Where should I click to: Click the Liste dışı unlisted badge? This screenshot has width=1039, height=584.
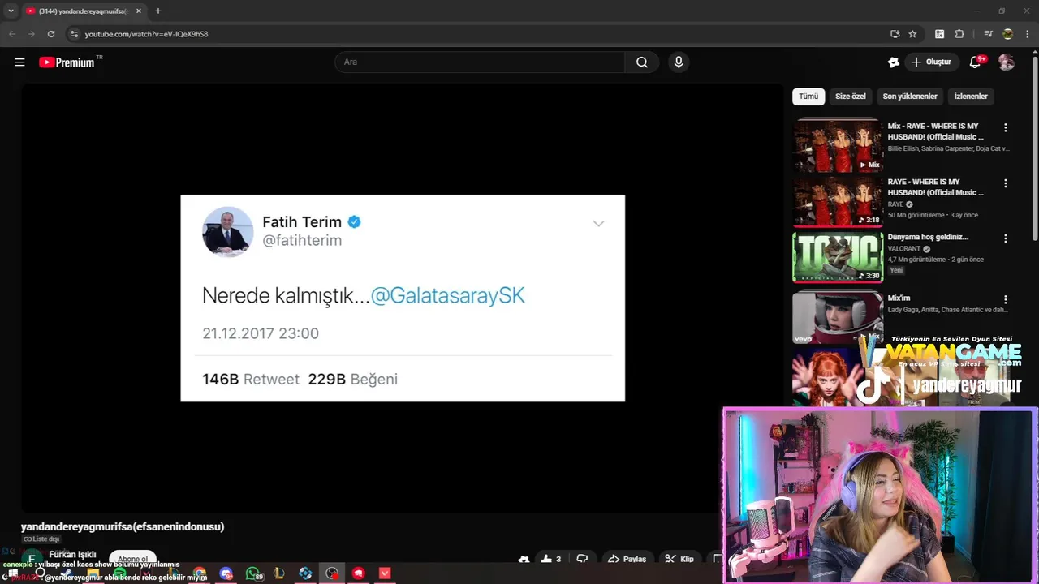[x=41, y=539]
